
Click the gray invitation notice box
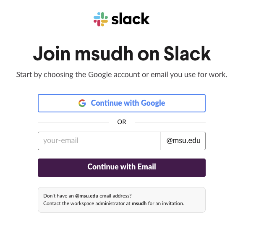122,200
